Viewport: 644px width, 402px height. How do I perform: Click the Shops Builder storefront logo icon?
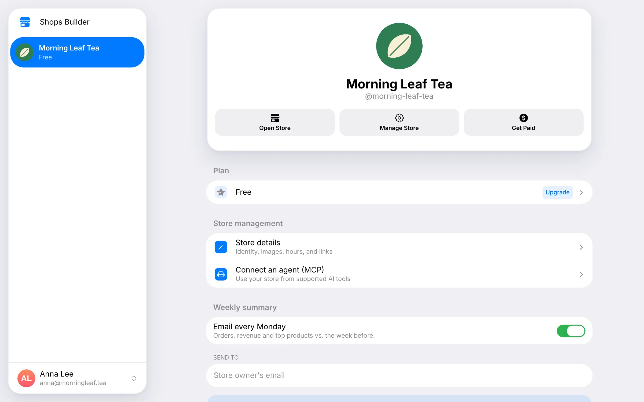point(25,22)
